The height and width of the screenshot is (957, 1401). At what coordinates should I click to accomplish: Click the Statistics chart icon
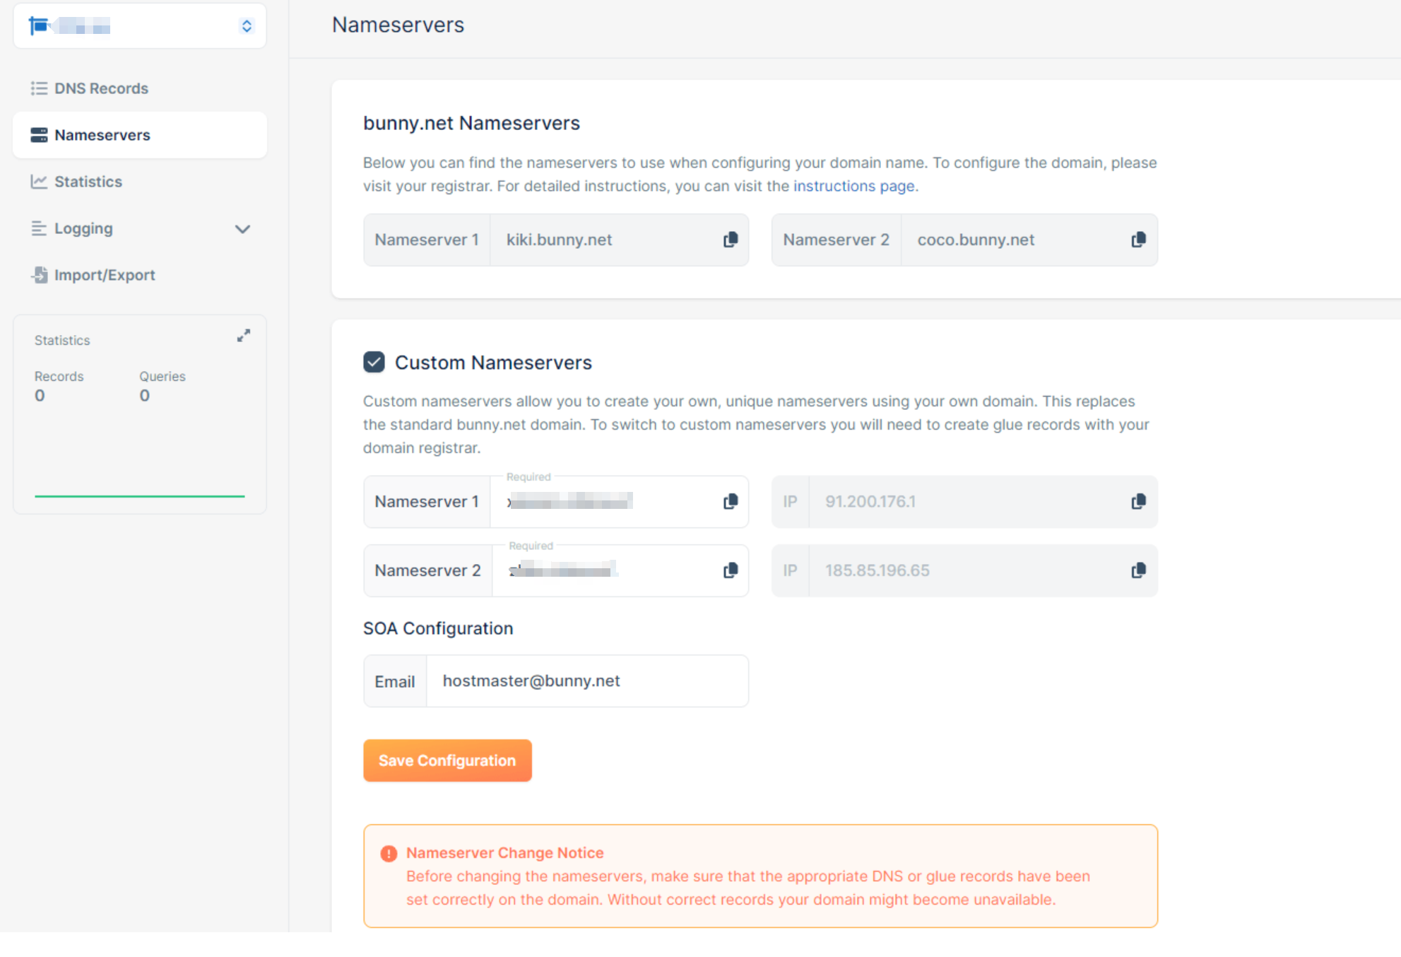click(x=39, y=182)
